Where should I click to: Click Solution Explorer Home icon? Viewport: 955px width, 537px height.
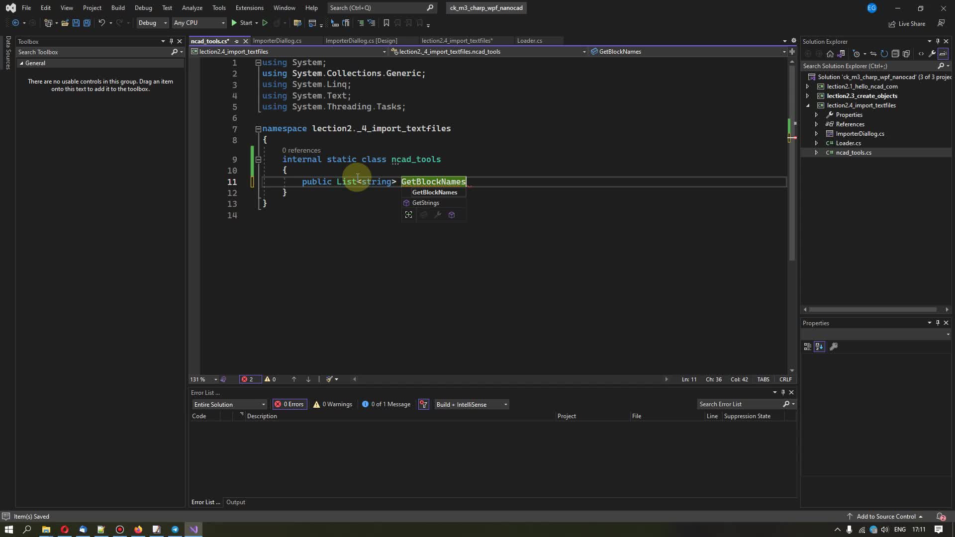click(x=830, y=54)
